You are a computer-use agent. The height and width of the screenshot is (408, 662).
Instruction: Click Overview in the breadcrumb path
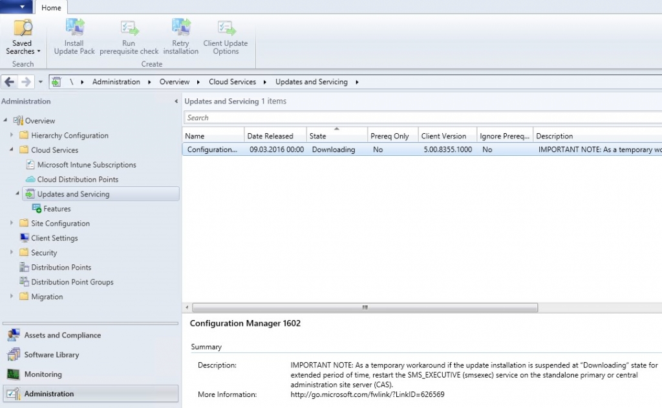(175, 82)
